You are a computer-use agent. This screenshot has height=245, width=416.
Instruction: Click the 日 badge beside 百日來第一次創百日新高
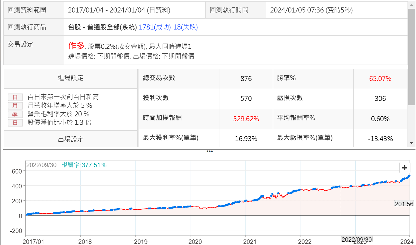tap(15, 97)
